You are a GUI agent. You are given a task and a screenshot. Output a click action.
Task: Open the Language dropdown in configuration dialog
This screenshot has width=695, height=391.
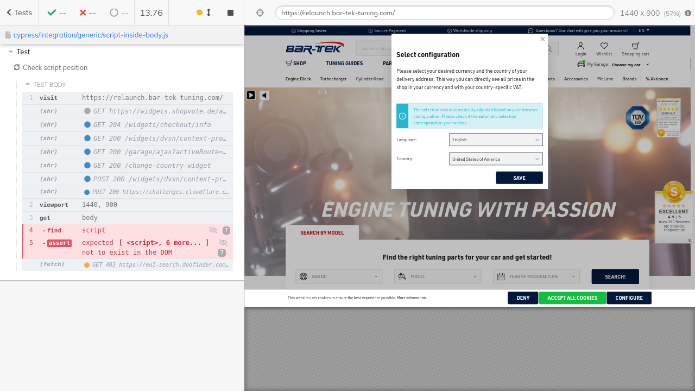point(496,140)
